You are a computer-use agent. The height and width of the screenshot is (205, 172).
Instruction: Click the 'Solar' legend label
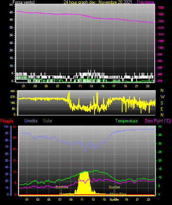tap(48, 121)
